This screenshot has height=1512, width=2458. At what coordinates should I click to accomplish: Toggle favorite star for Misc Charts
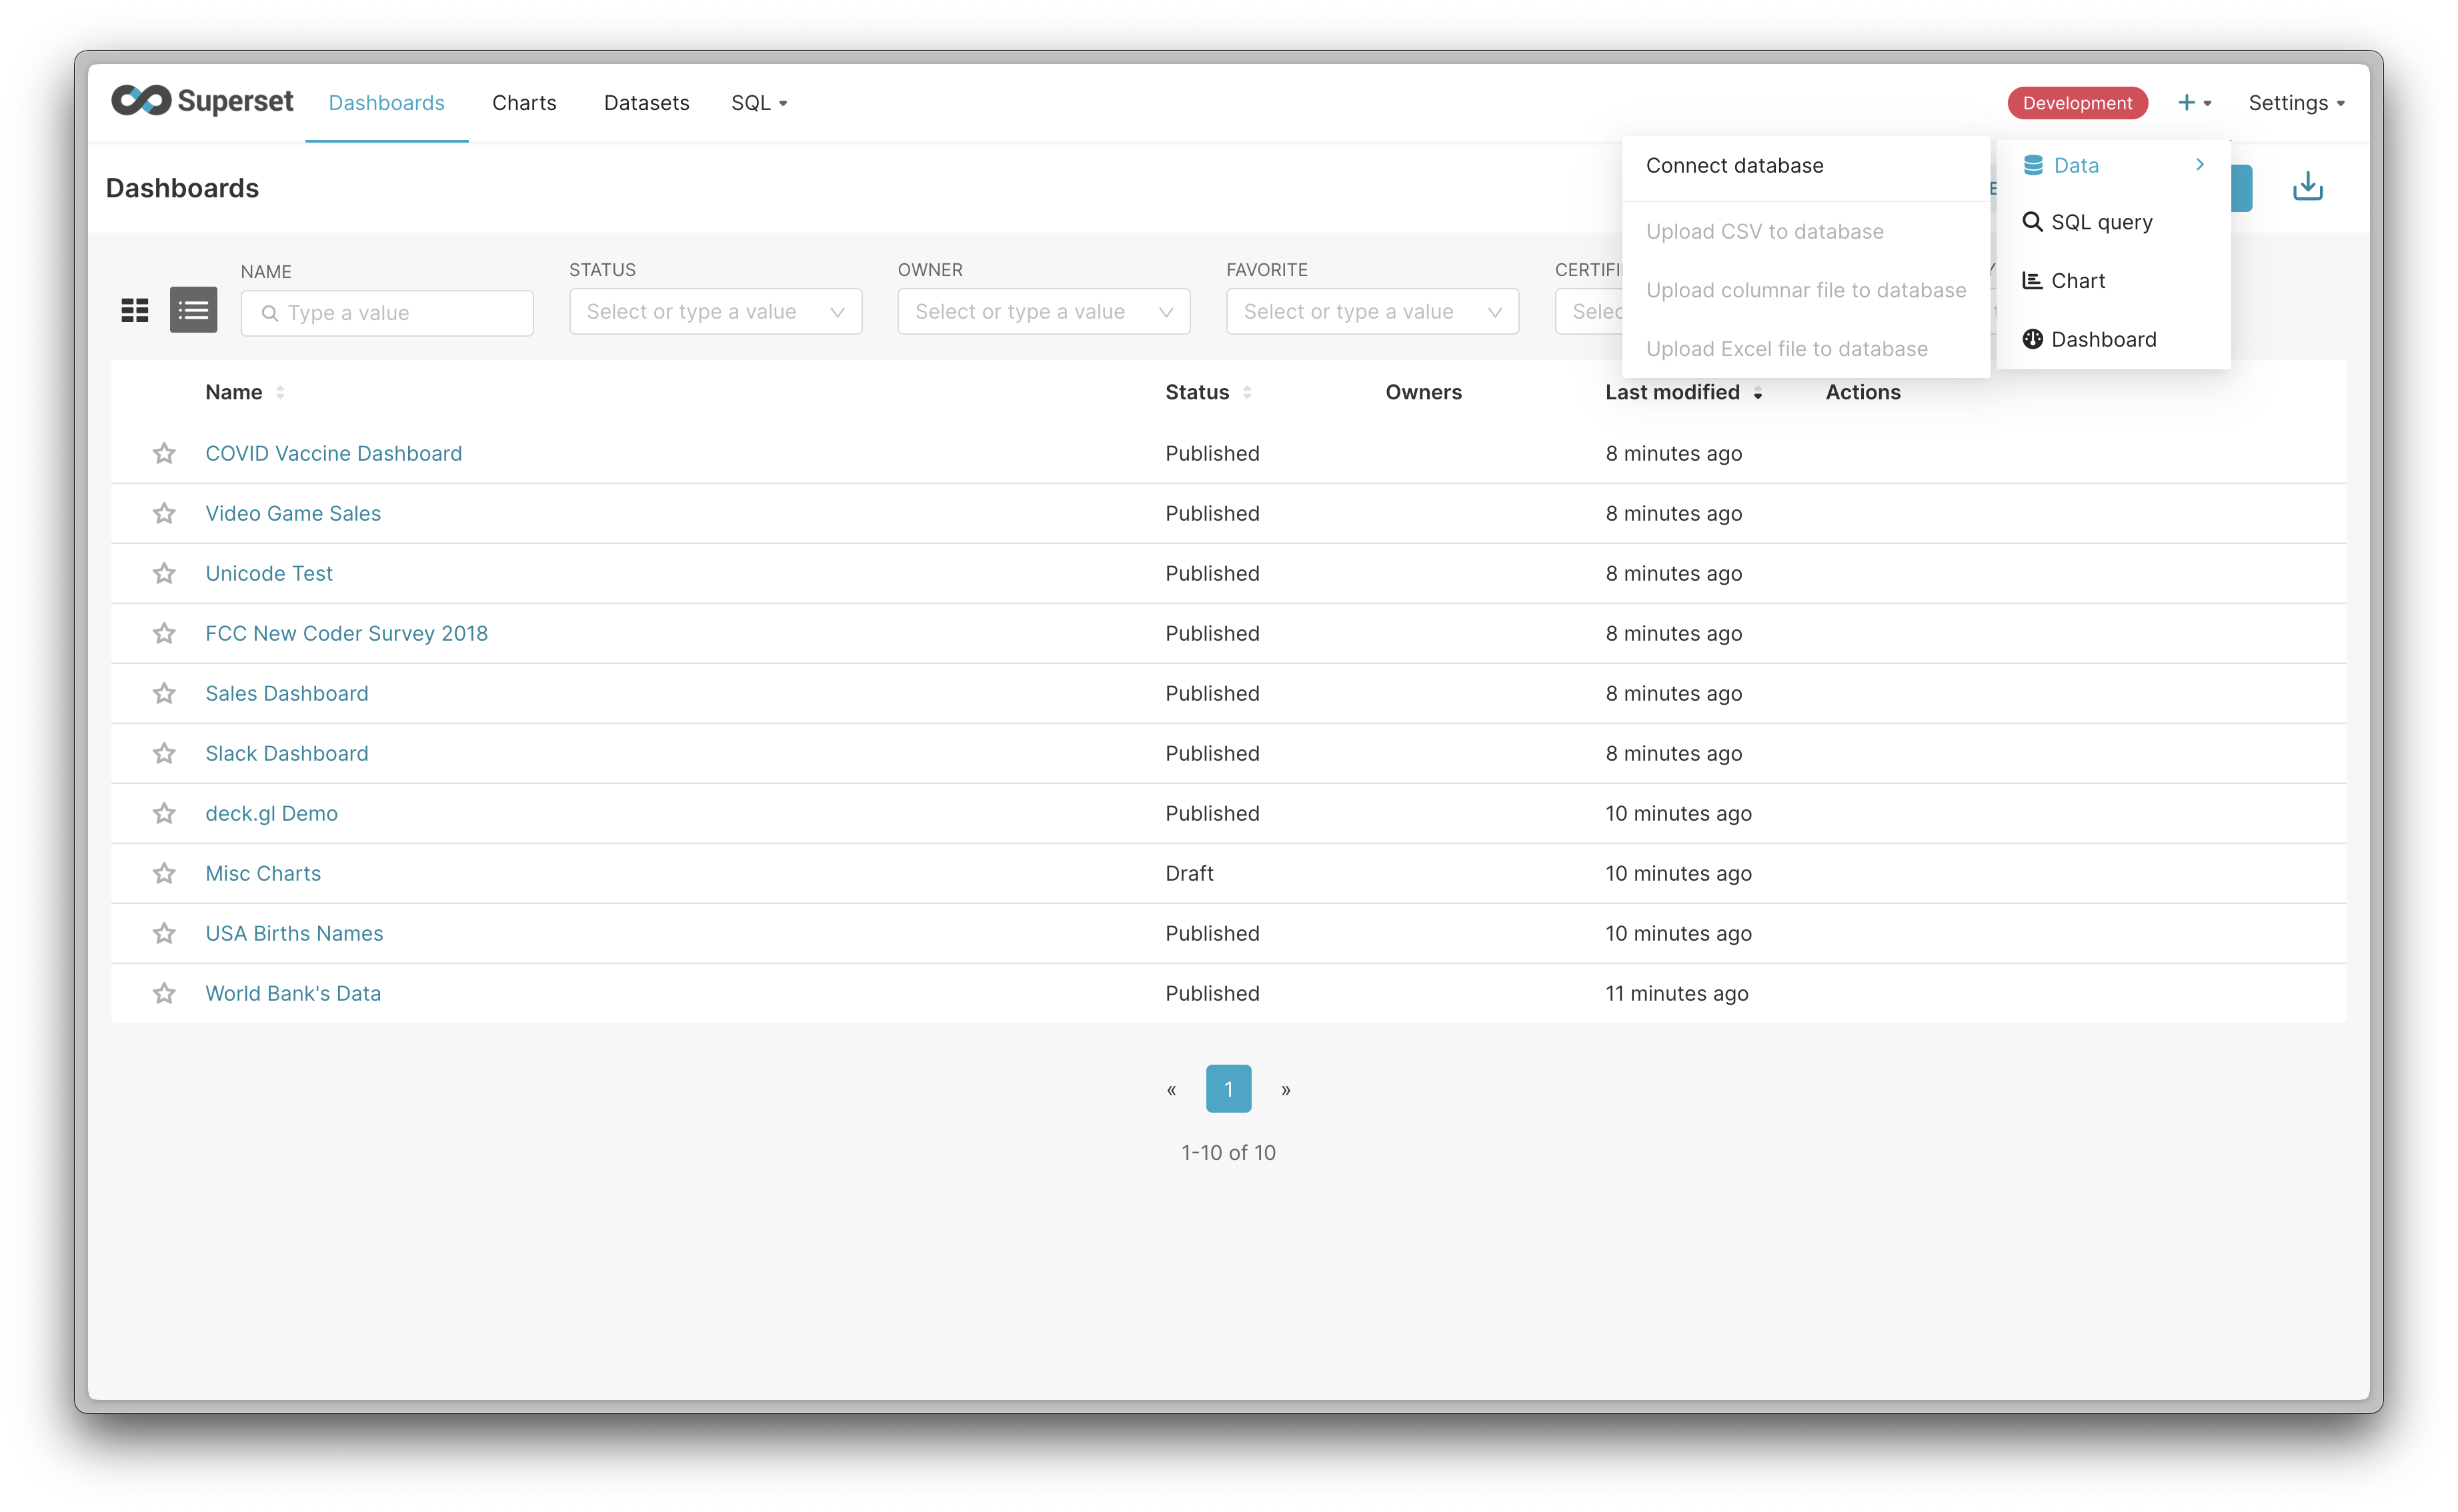(x=164, y=874)
